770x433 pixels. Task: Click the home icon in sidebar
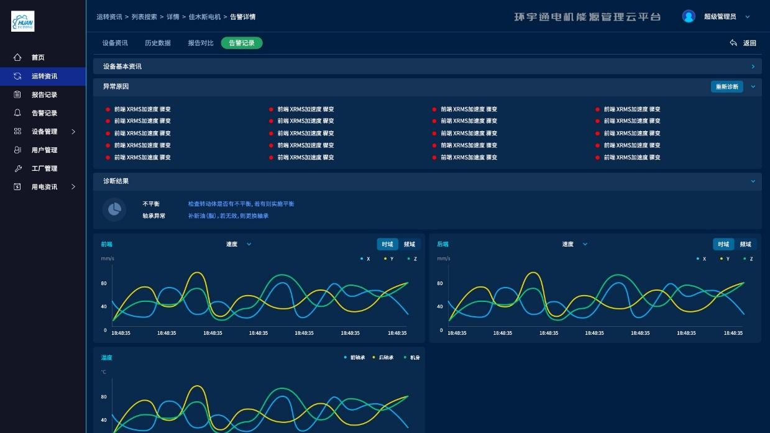coord(17,57)
